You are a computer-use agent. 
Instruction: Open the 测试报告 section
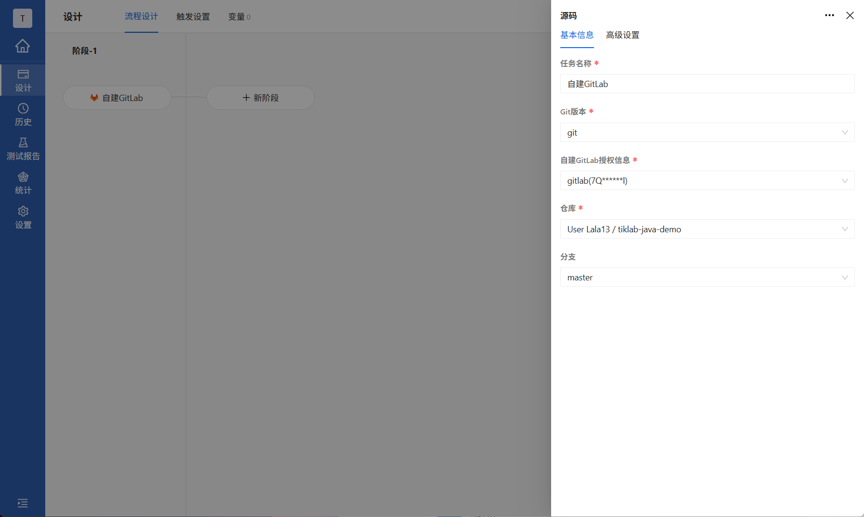click(23, 149)
